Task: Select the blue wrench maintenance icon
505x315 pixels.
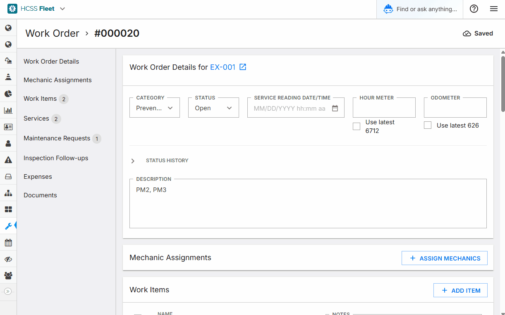Action: 8,226
